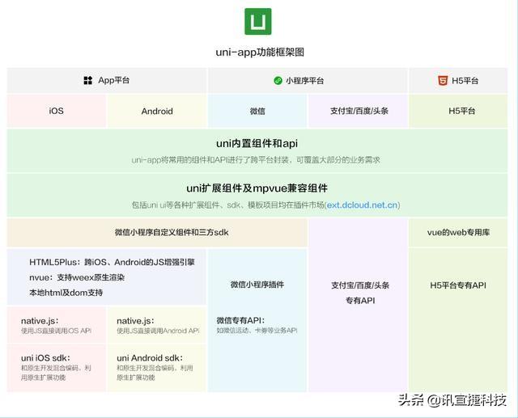Click the App平台 header label
This screenshot has height=418, width=518.
(113, 80)
